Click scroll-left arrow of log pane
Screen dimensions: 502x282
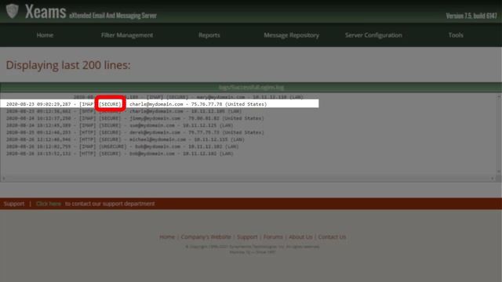point(3,179)
